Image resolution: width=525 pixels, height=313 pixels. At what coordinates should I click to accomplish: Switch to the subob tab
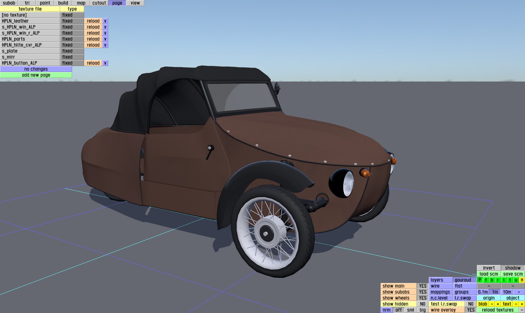[x=9, y=3]
